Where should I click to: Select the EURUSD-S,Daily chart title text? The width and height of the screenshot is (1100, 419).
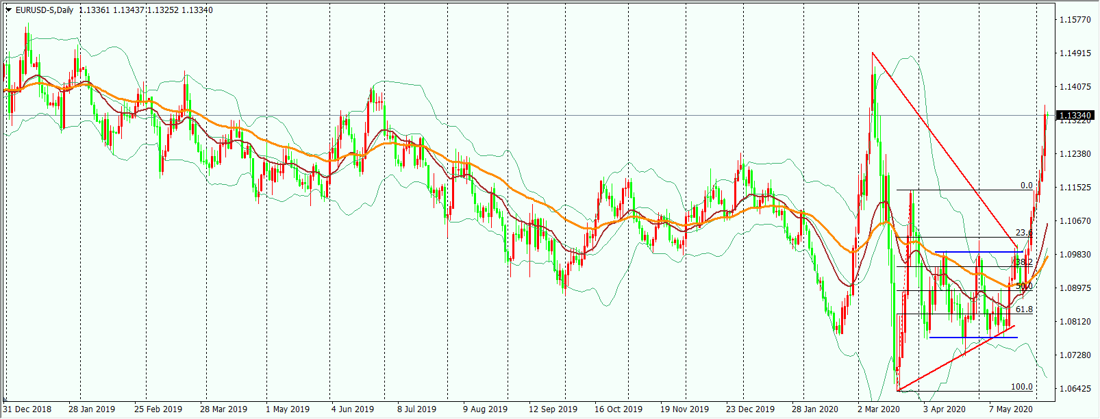coord(45,10)
